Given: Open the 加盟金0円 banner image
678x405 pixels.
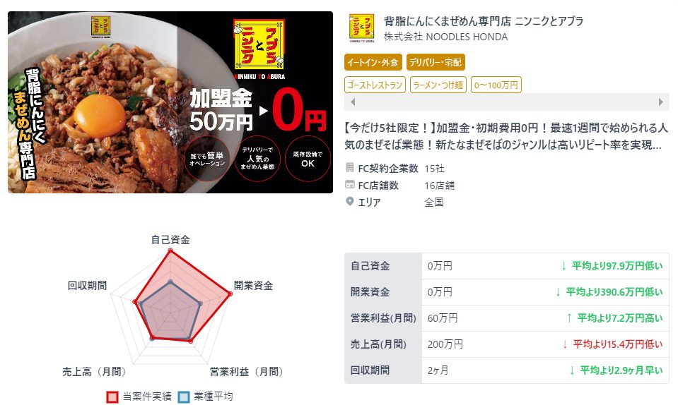Looking at the screenshot, I should point(170,102).
